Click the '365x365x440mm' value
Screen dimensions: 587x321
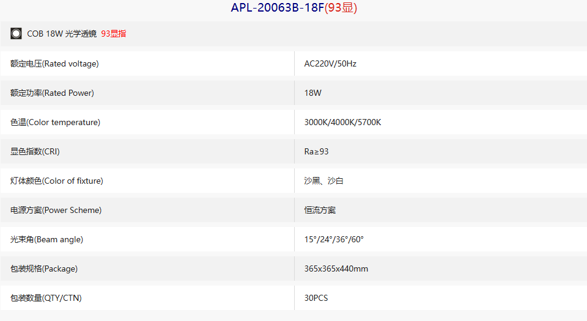click(336, 269)
